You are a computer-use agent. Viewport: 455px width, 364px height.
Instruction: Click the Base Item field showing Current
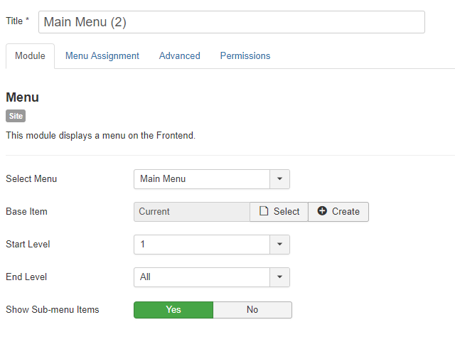tap(192, 212)
